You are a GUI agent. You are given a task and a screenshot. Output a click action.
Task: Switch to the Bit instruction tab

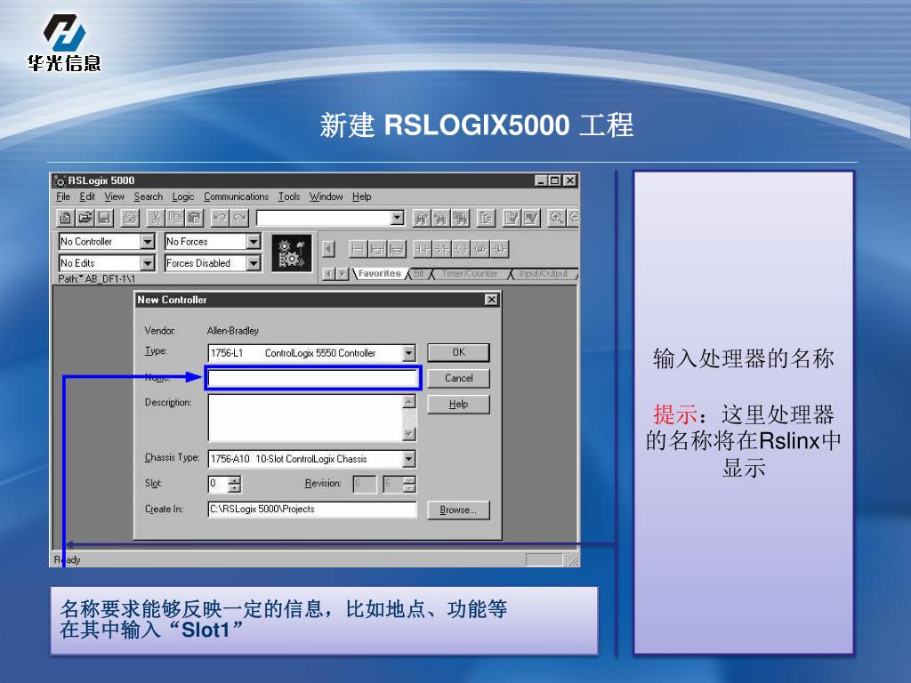click(418, 274)
